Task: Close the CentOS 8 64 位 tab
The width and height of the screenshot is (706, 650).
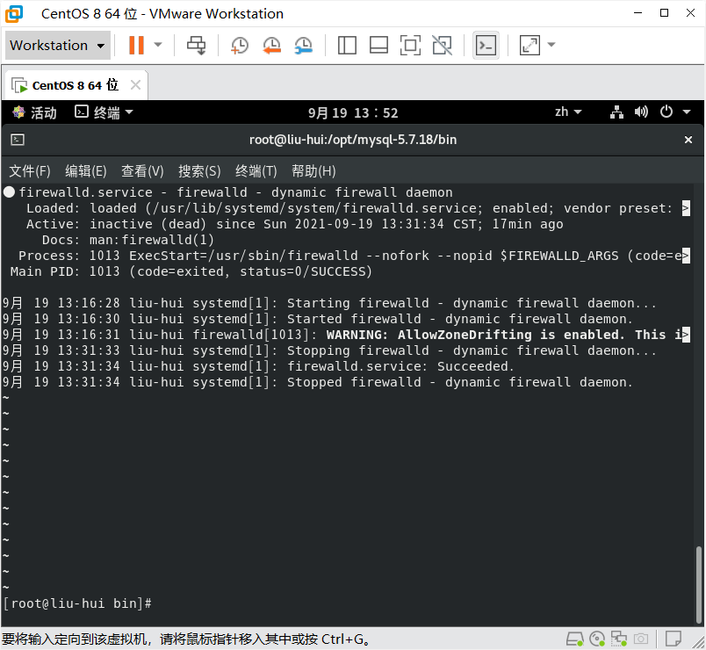Action: click(135, 84)
